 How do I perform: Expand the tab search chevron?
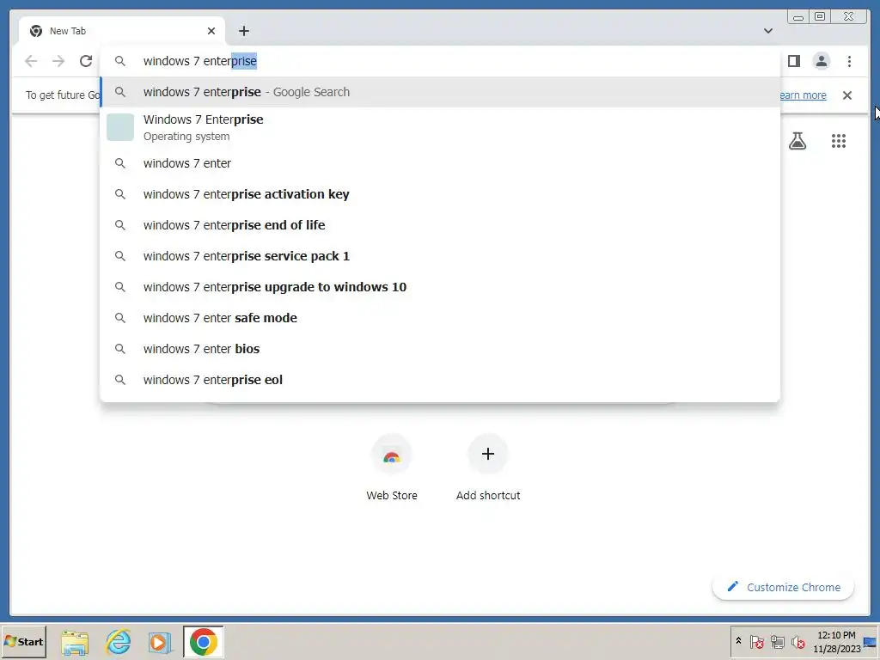click(767, 31)
